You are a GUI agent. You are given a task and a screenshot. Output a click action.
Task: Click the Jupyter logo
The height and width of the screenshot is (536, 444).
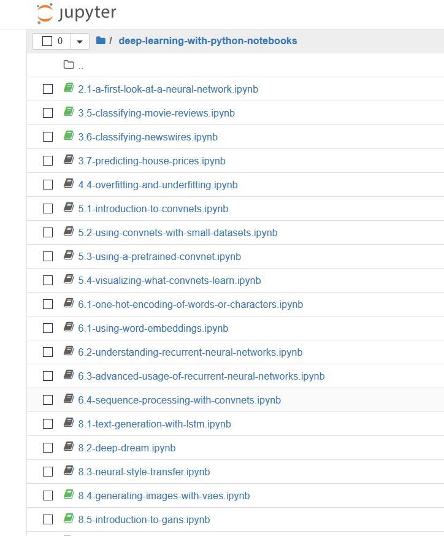coord(77,13)
